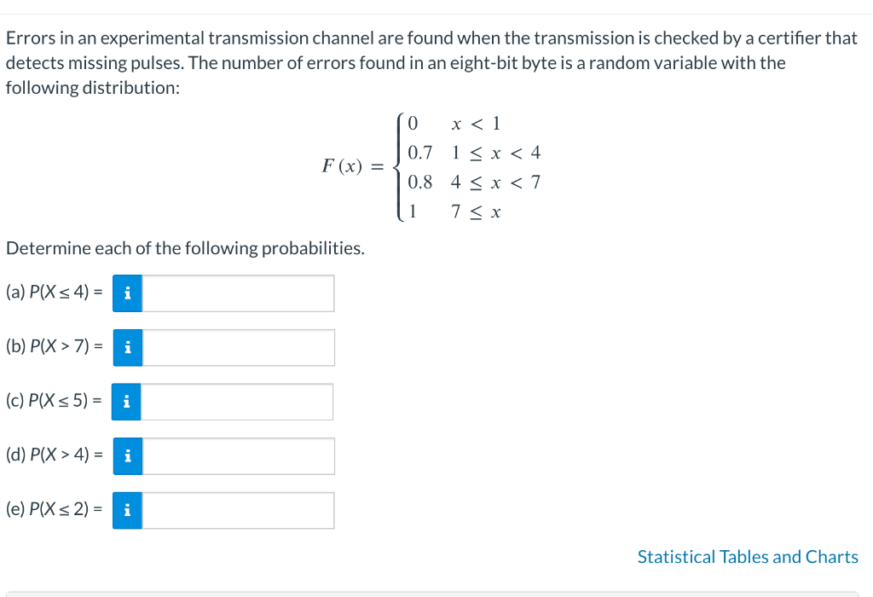Click the part (a) question label
Image resolution: width=873 pixels, height=597 pixels.
pyautogui.click(x=54, y=293)
